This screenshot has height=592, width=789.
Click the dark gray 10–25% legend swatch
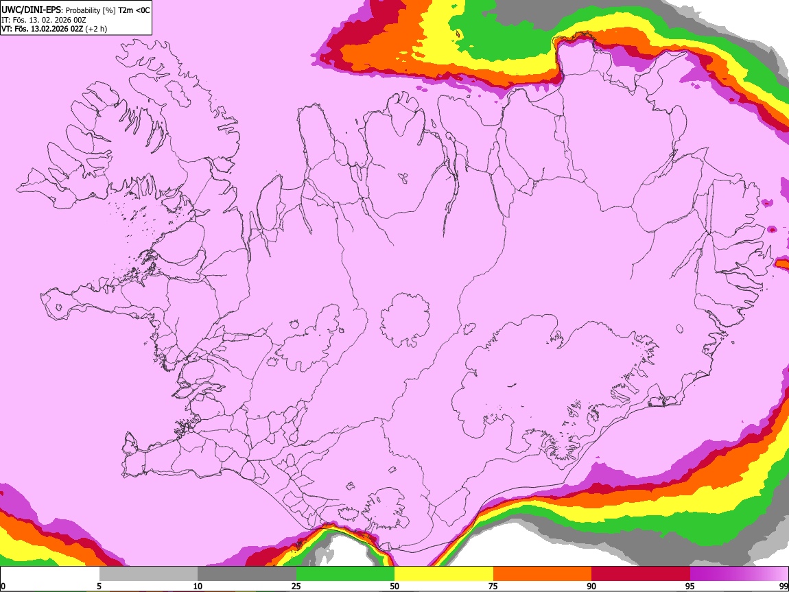247,574
